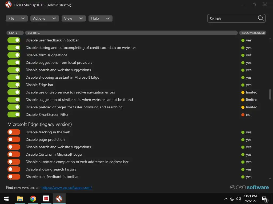Toggle off Disable storing credit card data

pyautogui.click(x=14, y=48)
